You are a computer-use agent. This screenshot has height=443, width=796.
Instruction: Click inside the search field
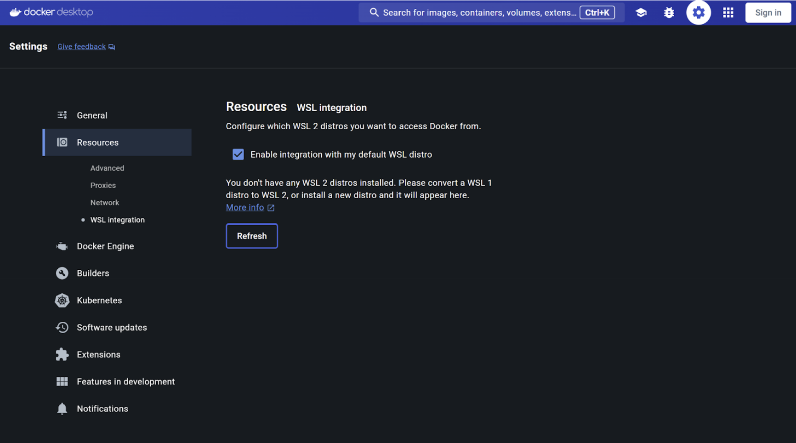(473, 12)
